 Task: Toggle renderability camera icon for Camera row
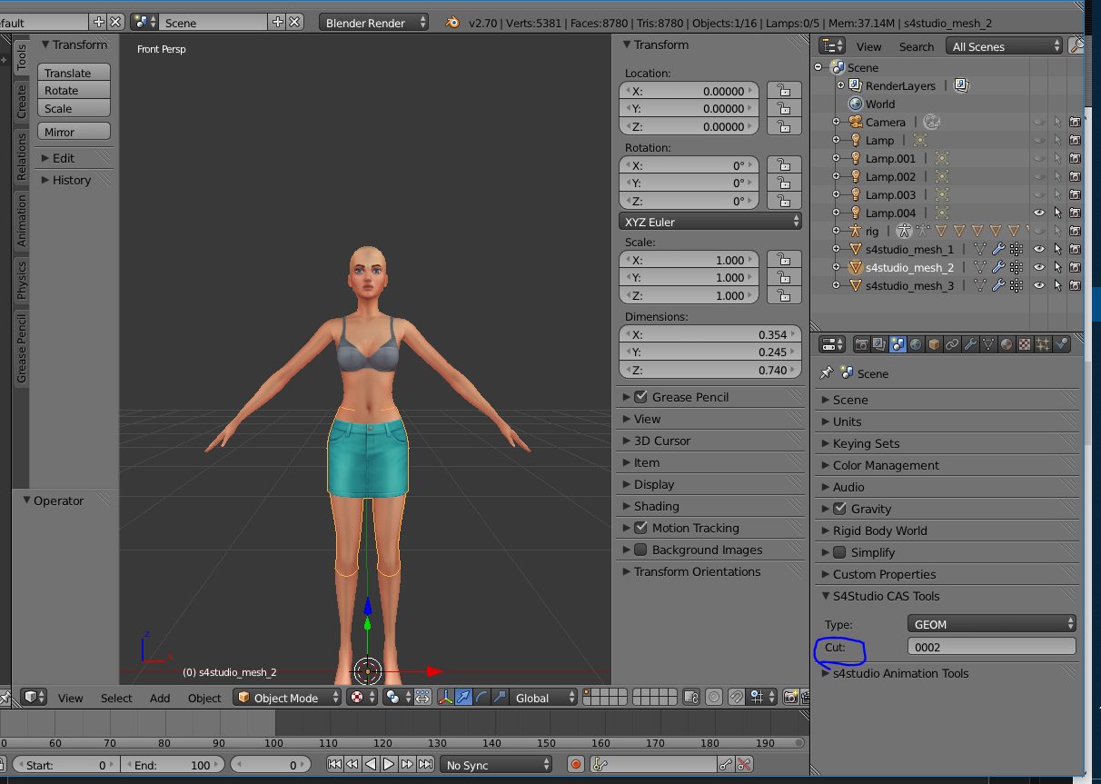pos(1076,122)
